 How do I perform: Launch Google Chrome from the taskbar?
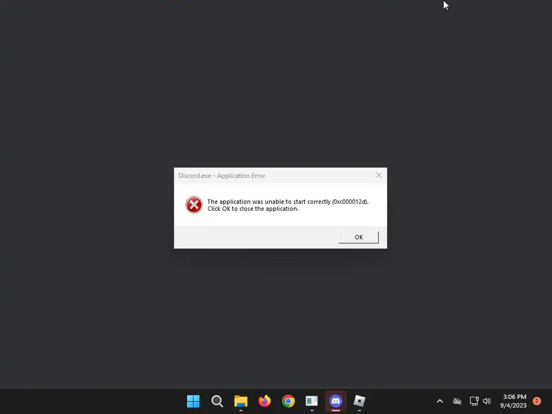288,401
